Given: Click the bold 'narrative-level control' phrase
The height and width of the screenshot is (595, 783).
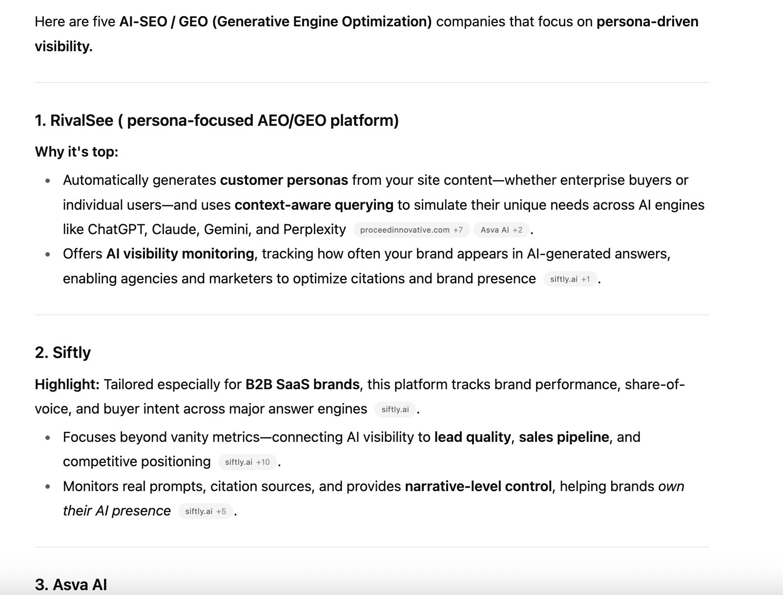Looking at the screenshot, I should point(478,486).
